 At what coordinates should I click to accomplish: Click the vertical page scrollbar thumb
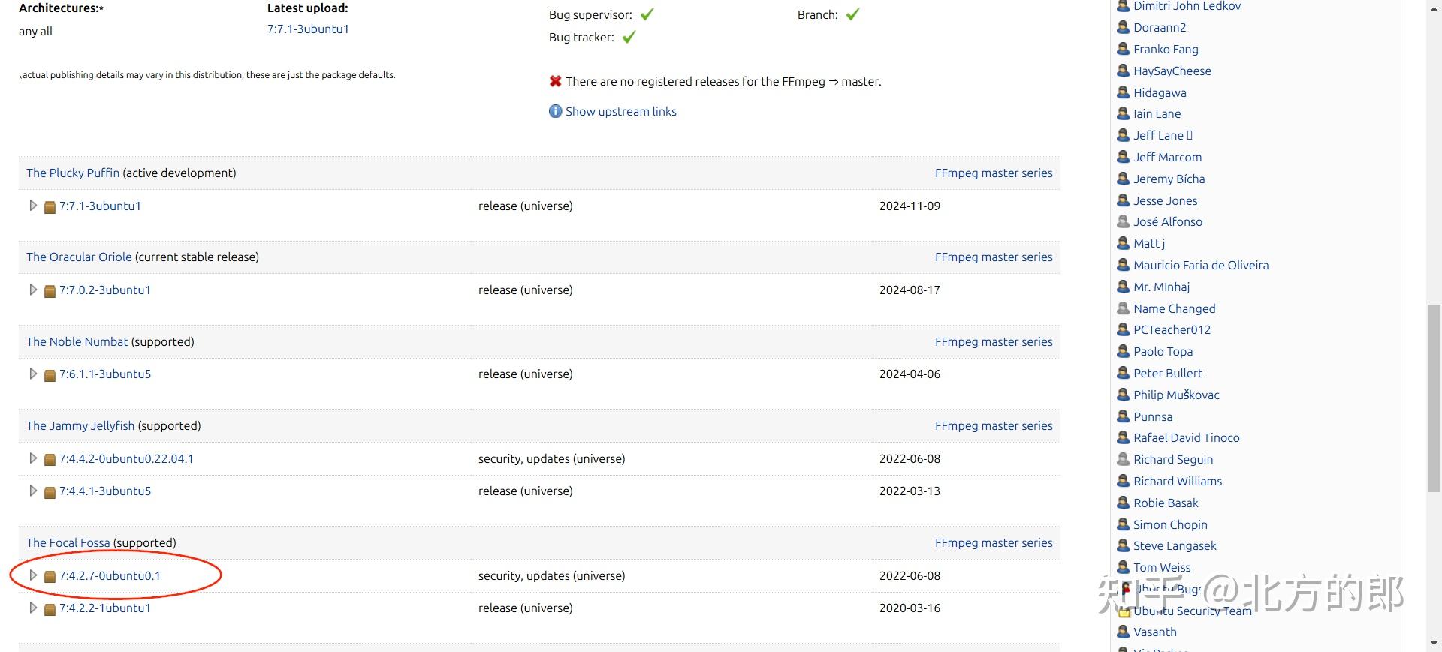point(1434,398)
